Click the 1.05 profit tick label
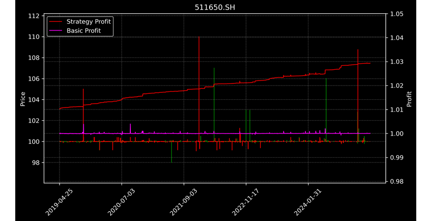This screenshot has width=432, height=221. click(397, 14)
